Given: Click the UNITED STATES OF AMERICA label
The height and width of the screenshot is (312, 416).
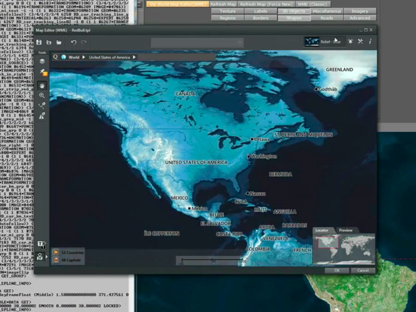Looking at the screenshot, I should (x=197, y=162).
